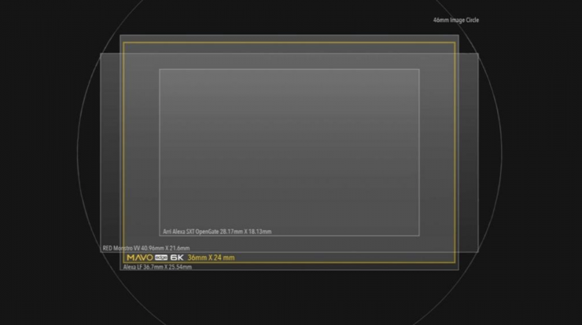Click the Arri Alexa SXT OpenGate label
Screen dimensions: 582x325
click(216, 232)
